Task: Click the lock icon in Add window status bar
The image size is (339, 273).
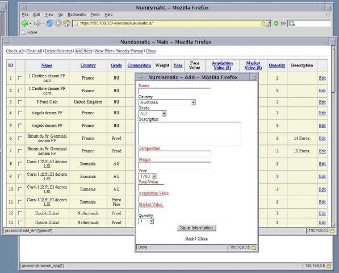Action: (x=254, y=247)
